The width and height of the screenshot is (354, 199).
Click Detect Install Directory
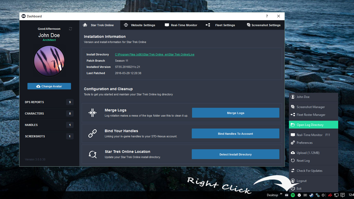235,154
